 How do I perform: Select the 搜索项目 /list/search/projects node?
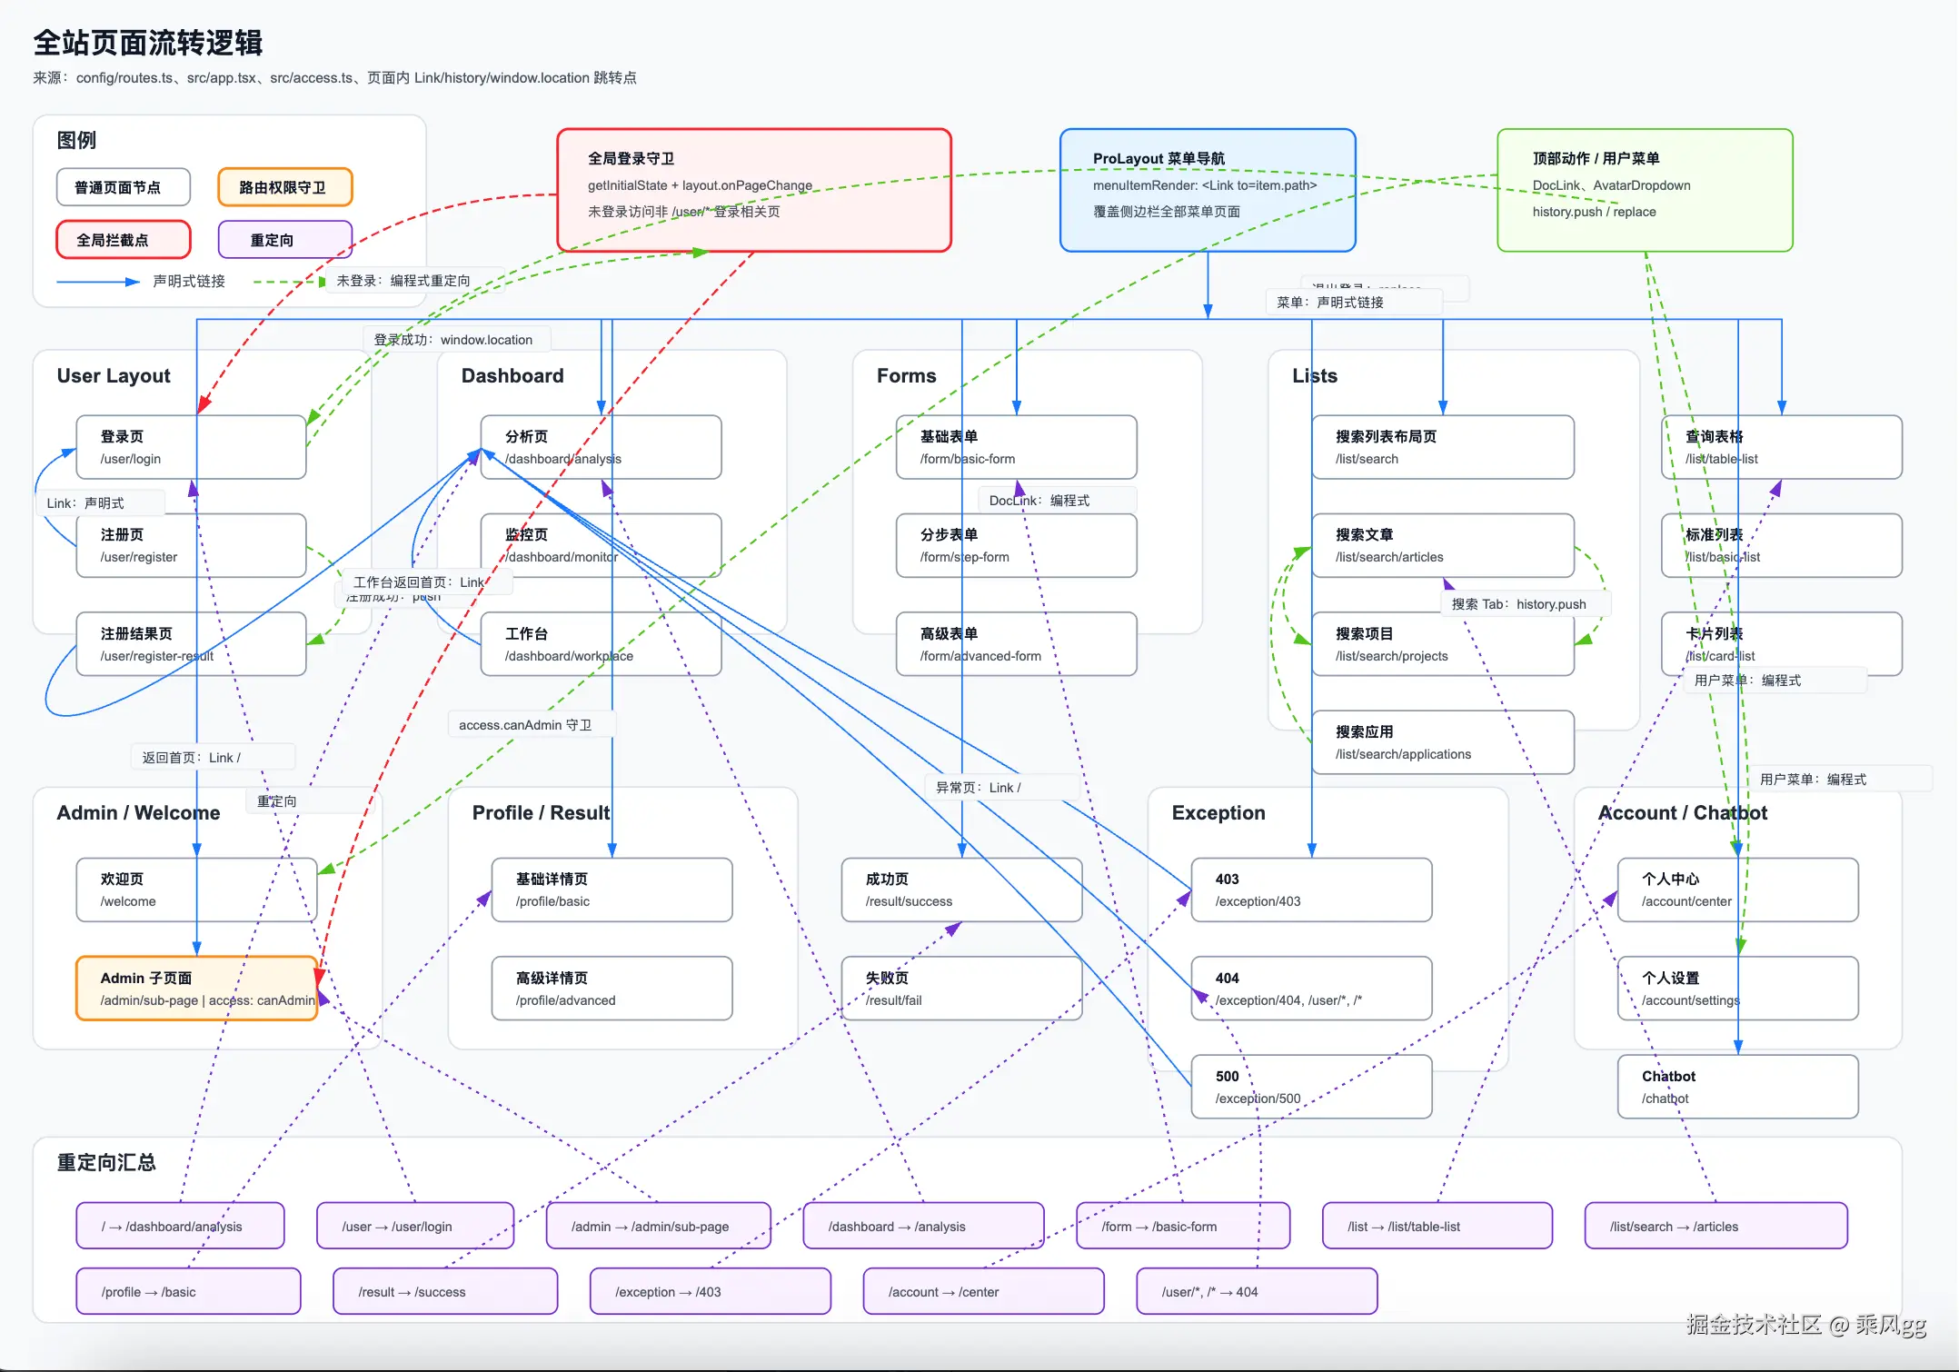(x=1442, y=644)
